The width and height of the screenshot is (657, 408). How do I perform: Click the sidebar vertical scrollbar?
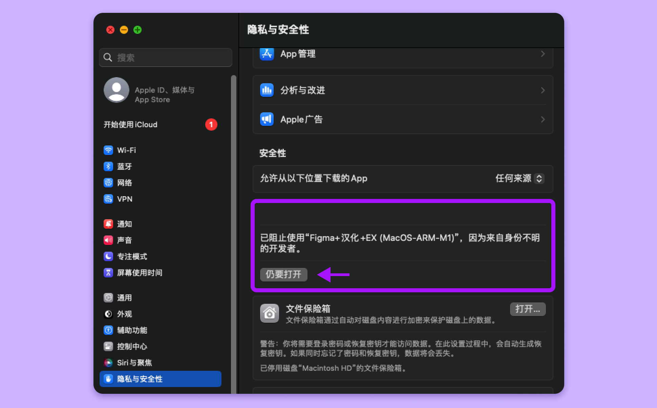233,234
